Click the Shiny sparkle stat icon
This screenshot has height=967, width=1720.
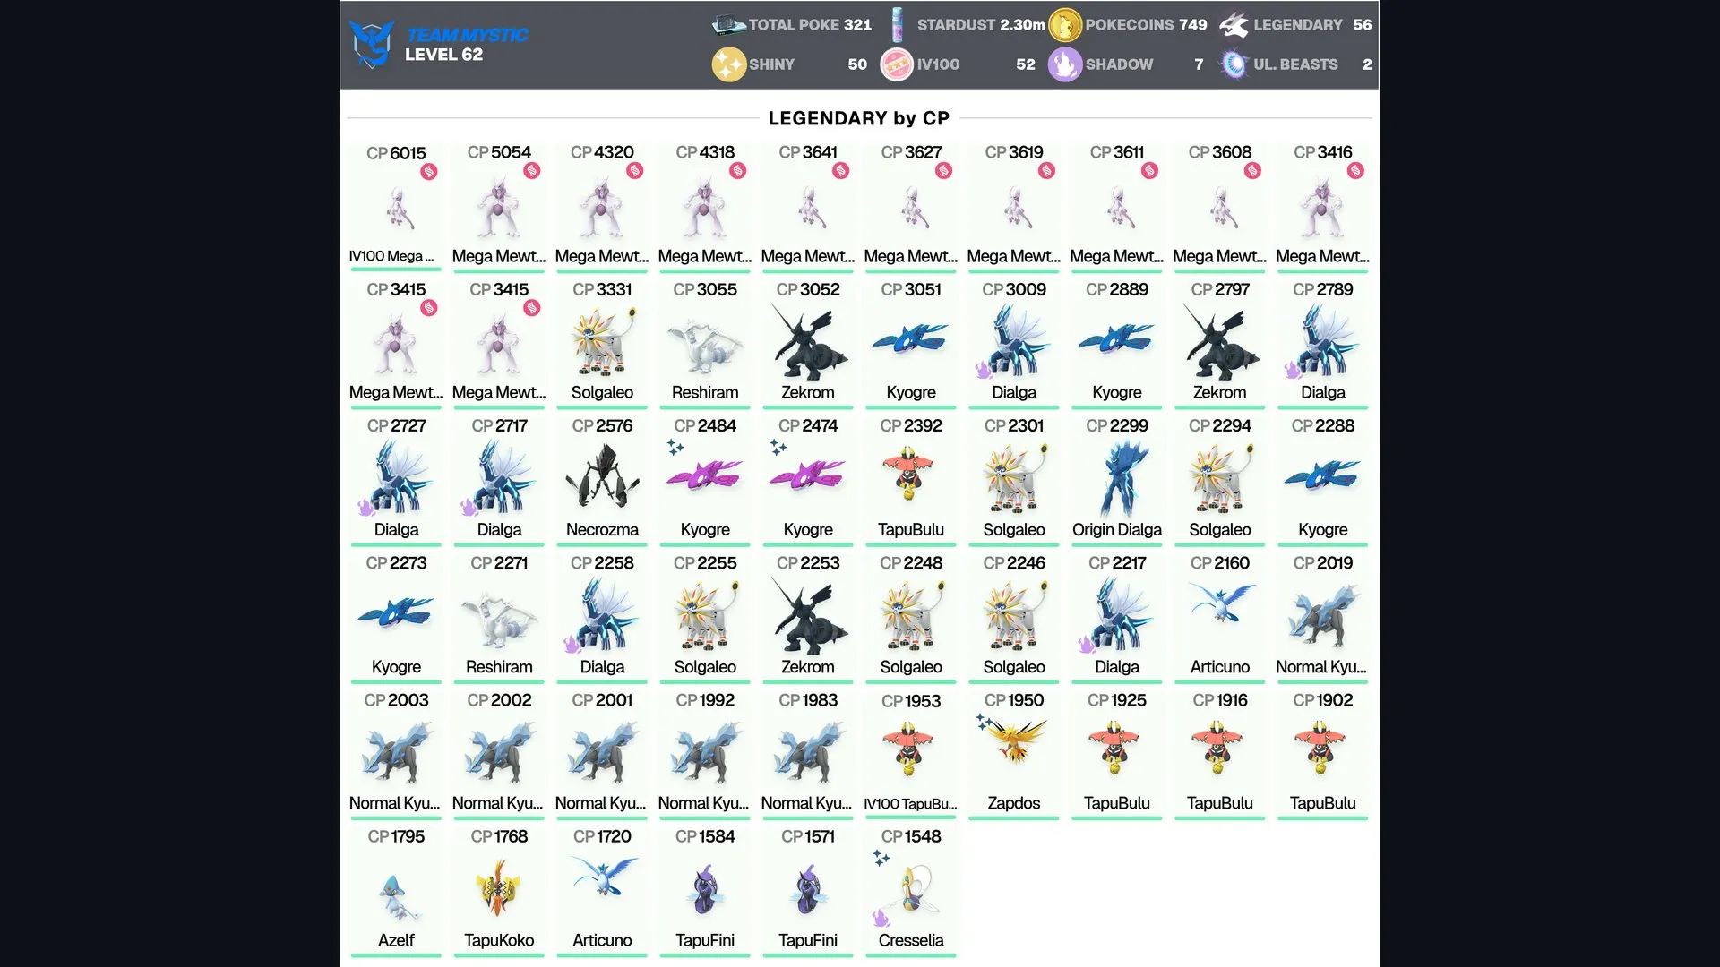(729, 64)
